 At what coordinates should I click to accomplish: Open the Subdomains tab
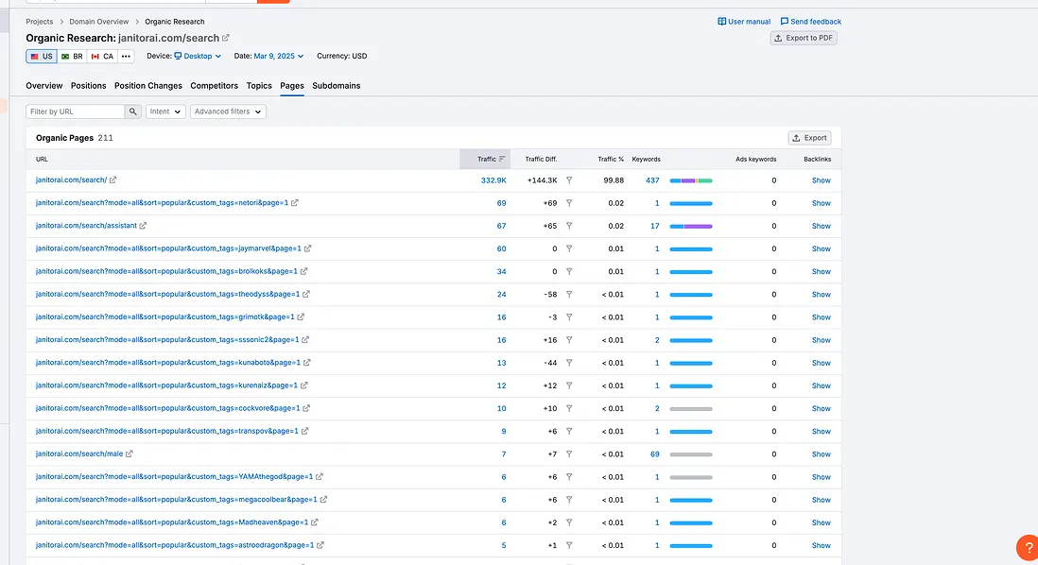[x=337, y=85]
